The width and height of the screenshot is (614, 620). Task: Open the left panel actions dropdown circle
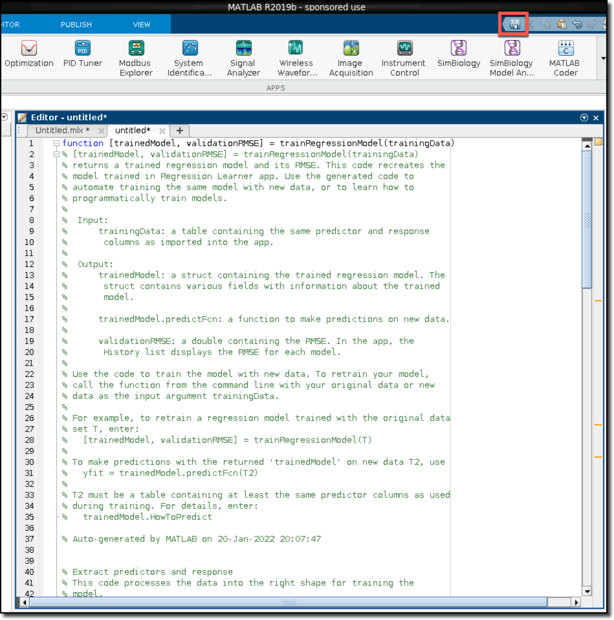pos(4,117)
